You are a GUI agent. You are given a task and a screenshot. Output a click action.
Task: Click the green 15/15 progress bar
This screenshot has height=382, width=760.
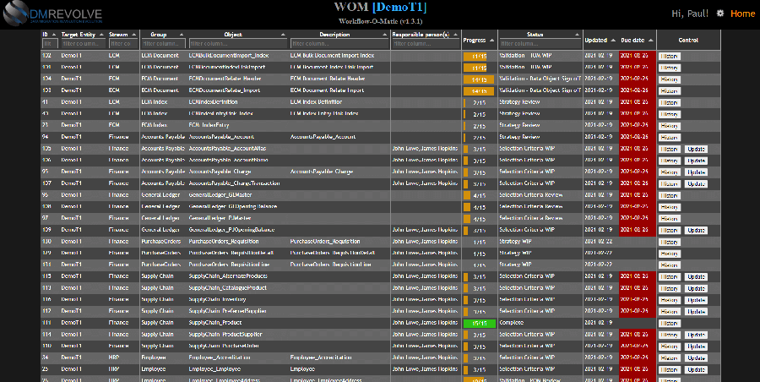(478, 323)
